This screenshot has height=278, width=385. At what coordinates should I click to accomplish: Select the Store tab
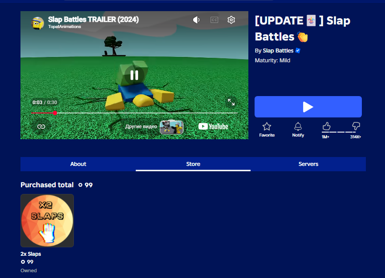[193, 164]
